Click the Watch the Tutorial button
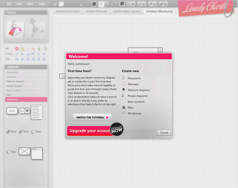 click(x=92, y=117)
